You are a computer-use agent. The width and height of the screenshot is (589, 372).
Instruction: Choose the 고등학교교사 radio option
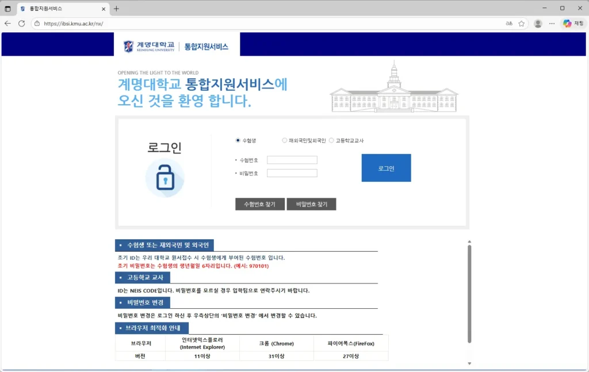click(x=331, y=140)
